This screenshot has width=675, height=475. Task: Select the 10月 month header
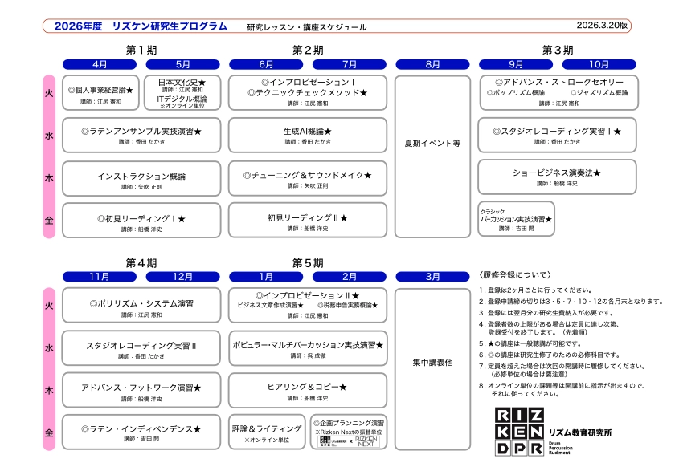(599, 64)
